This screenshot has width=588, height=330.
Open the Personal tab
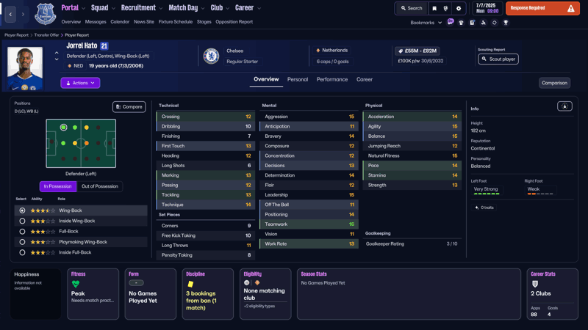tap(298, 79)
